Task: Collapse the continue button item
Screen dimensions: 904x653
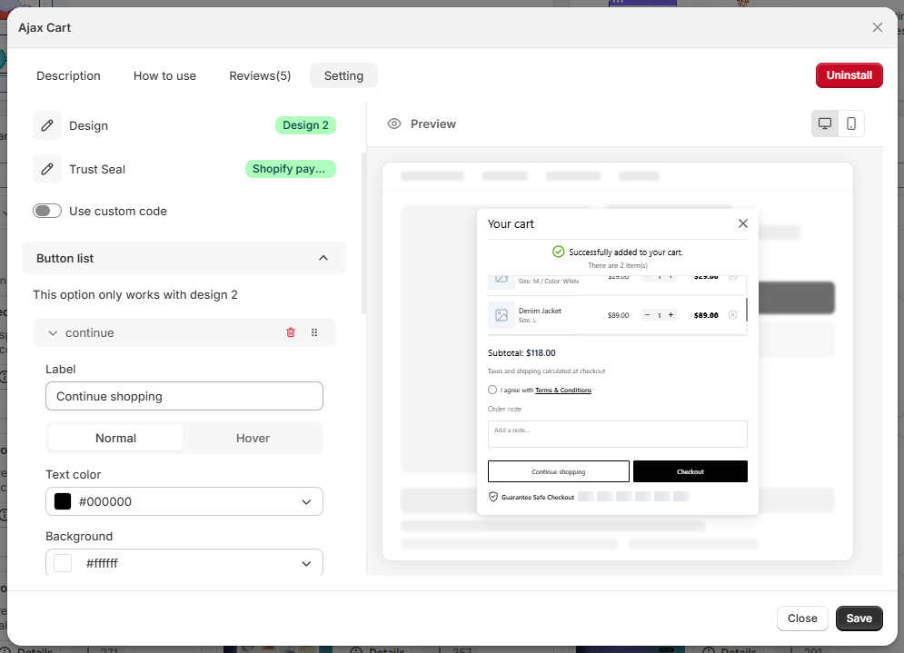Action: click(53, 333)
